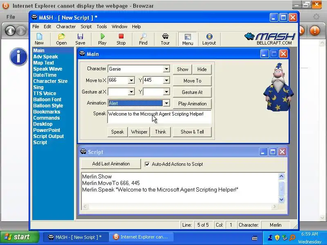The height and width of the screenshot is (245, 327).
Task: Click the MASH Bellcraft.com logo
Action: click(x=270, y=39)
